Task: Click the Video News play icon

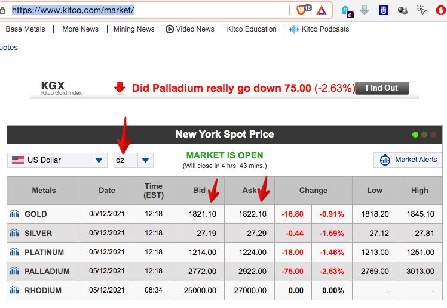Action: [170, 29]
